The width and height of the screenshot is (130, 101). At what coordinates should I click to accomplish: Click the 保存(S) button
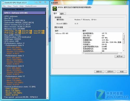point(99,72)
